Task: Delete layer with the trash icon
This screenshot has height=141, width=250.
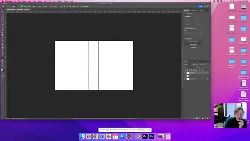Action: 207,118
